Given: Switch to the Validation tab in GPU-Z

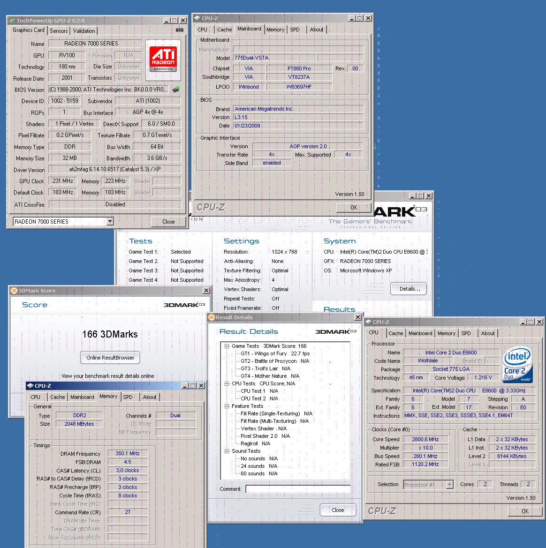Looking at the screenshot, I should (x=84, y=31).
